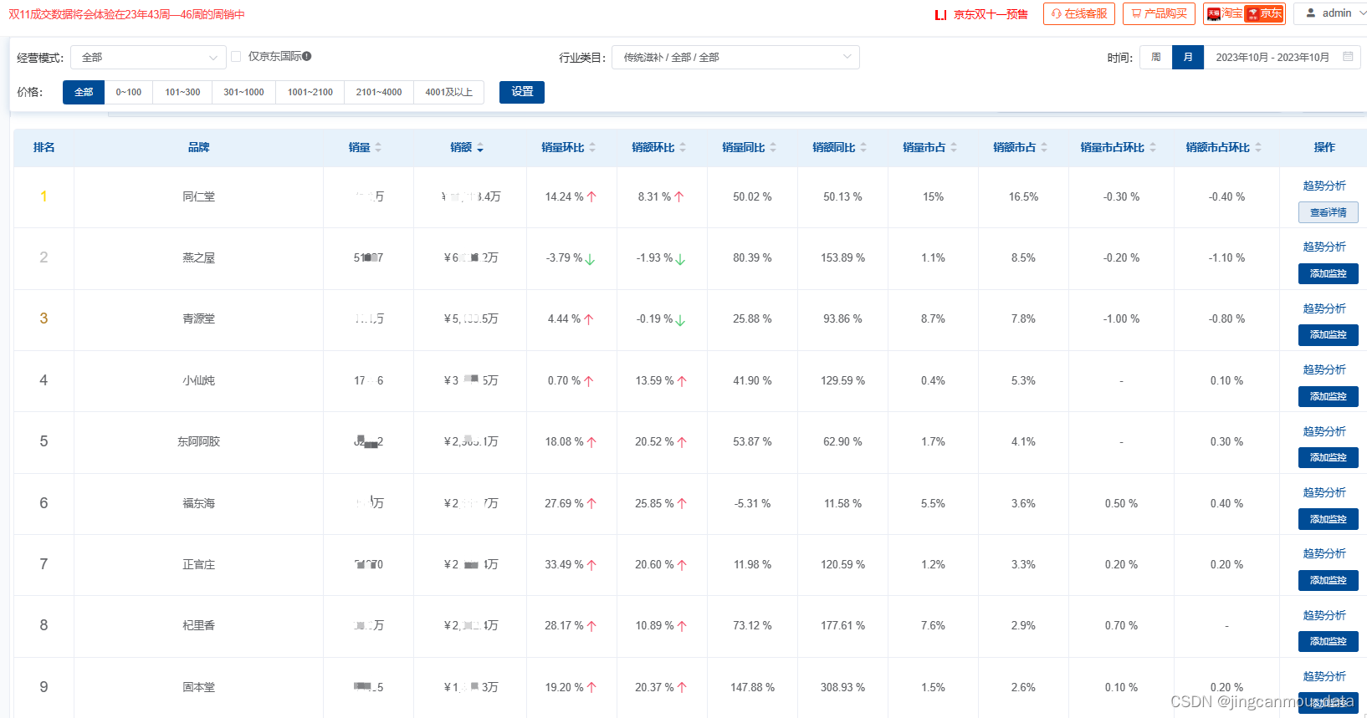Select price range 2101~4000
Image resolution: width=1367 pixels, height=718 pixels.
pyautogui.click(x=379, y=92)
